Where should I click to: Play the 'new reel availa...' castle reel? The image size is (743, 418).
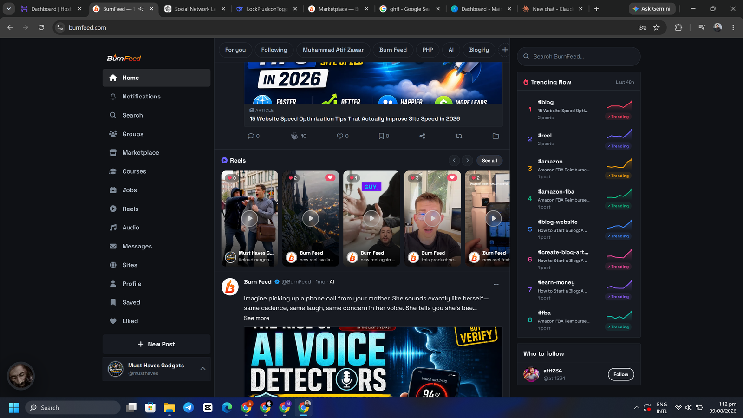(x=311, y=218)
